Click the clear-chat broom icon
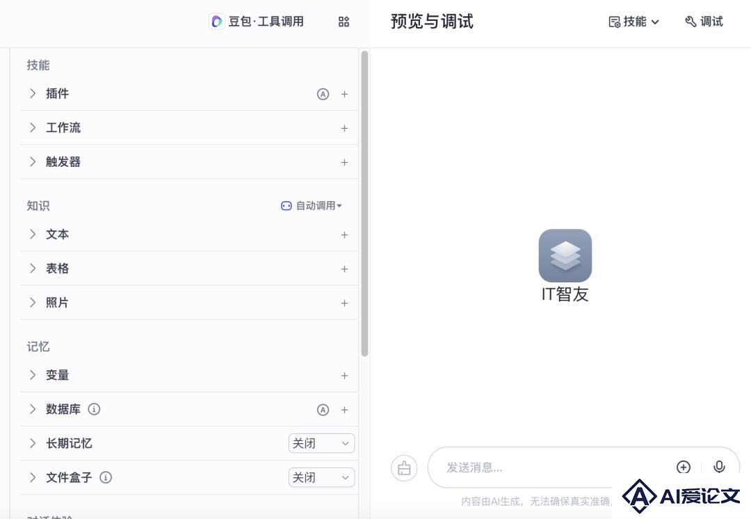 click(x=404, y=468)
